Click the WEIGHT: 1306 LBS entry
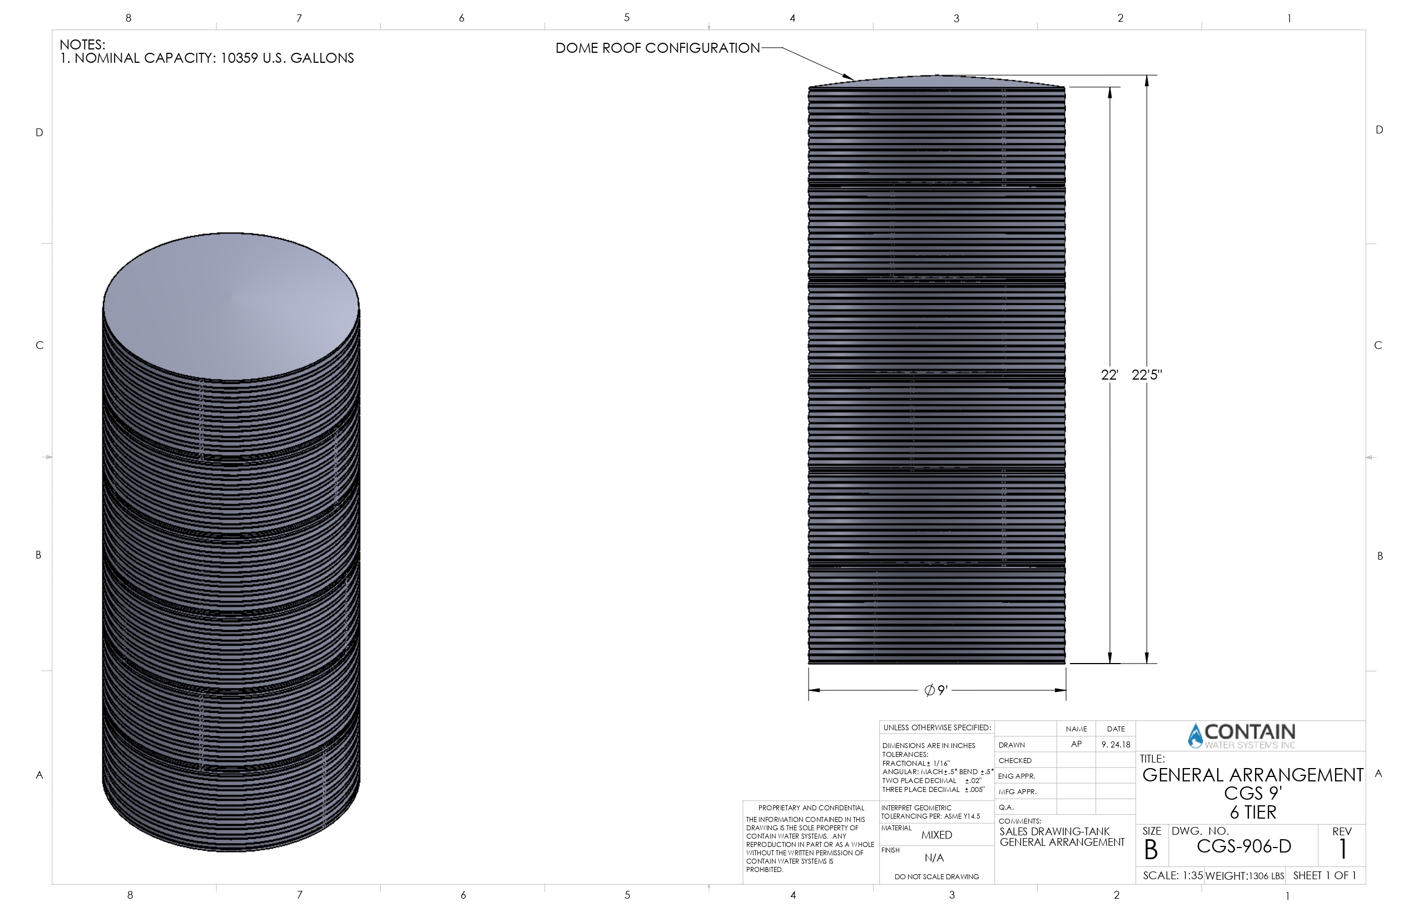 point(1245,876)
